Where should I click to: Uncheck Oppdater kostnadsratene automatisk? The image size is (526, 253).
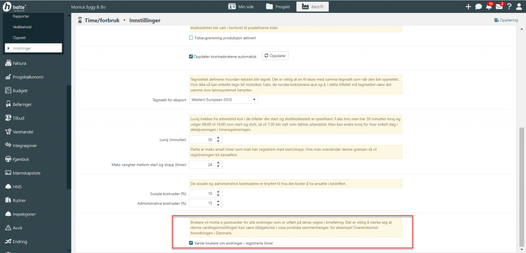pos(192,56)
